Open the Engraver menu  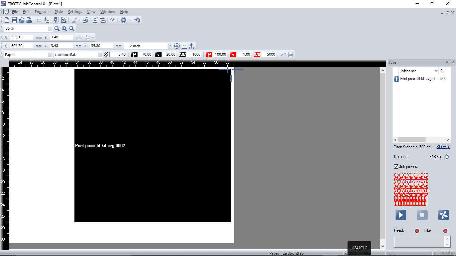click(42, 12)
